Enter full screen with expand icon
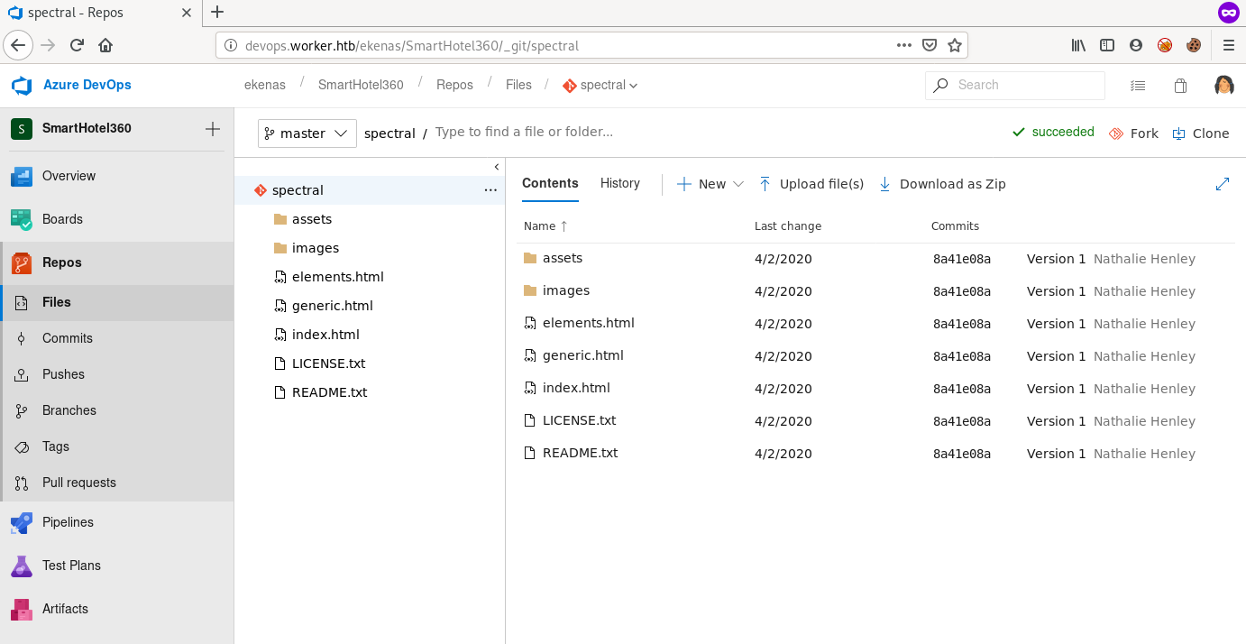The image size is (1246, 644). click(1223, 184)
